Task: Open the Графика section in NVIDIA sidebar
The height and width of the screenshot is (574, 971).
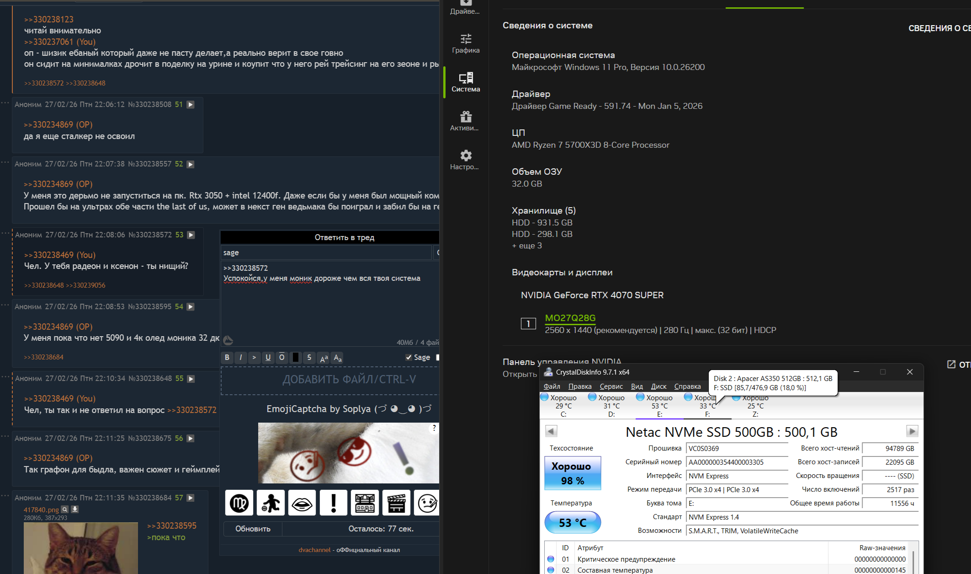Action: click(x=466, y=43)
